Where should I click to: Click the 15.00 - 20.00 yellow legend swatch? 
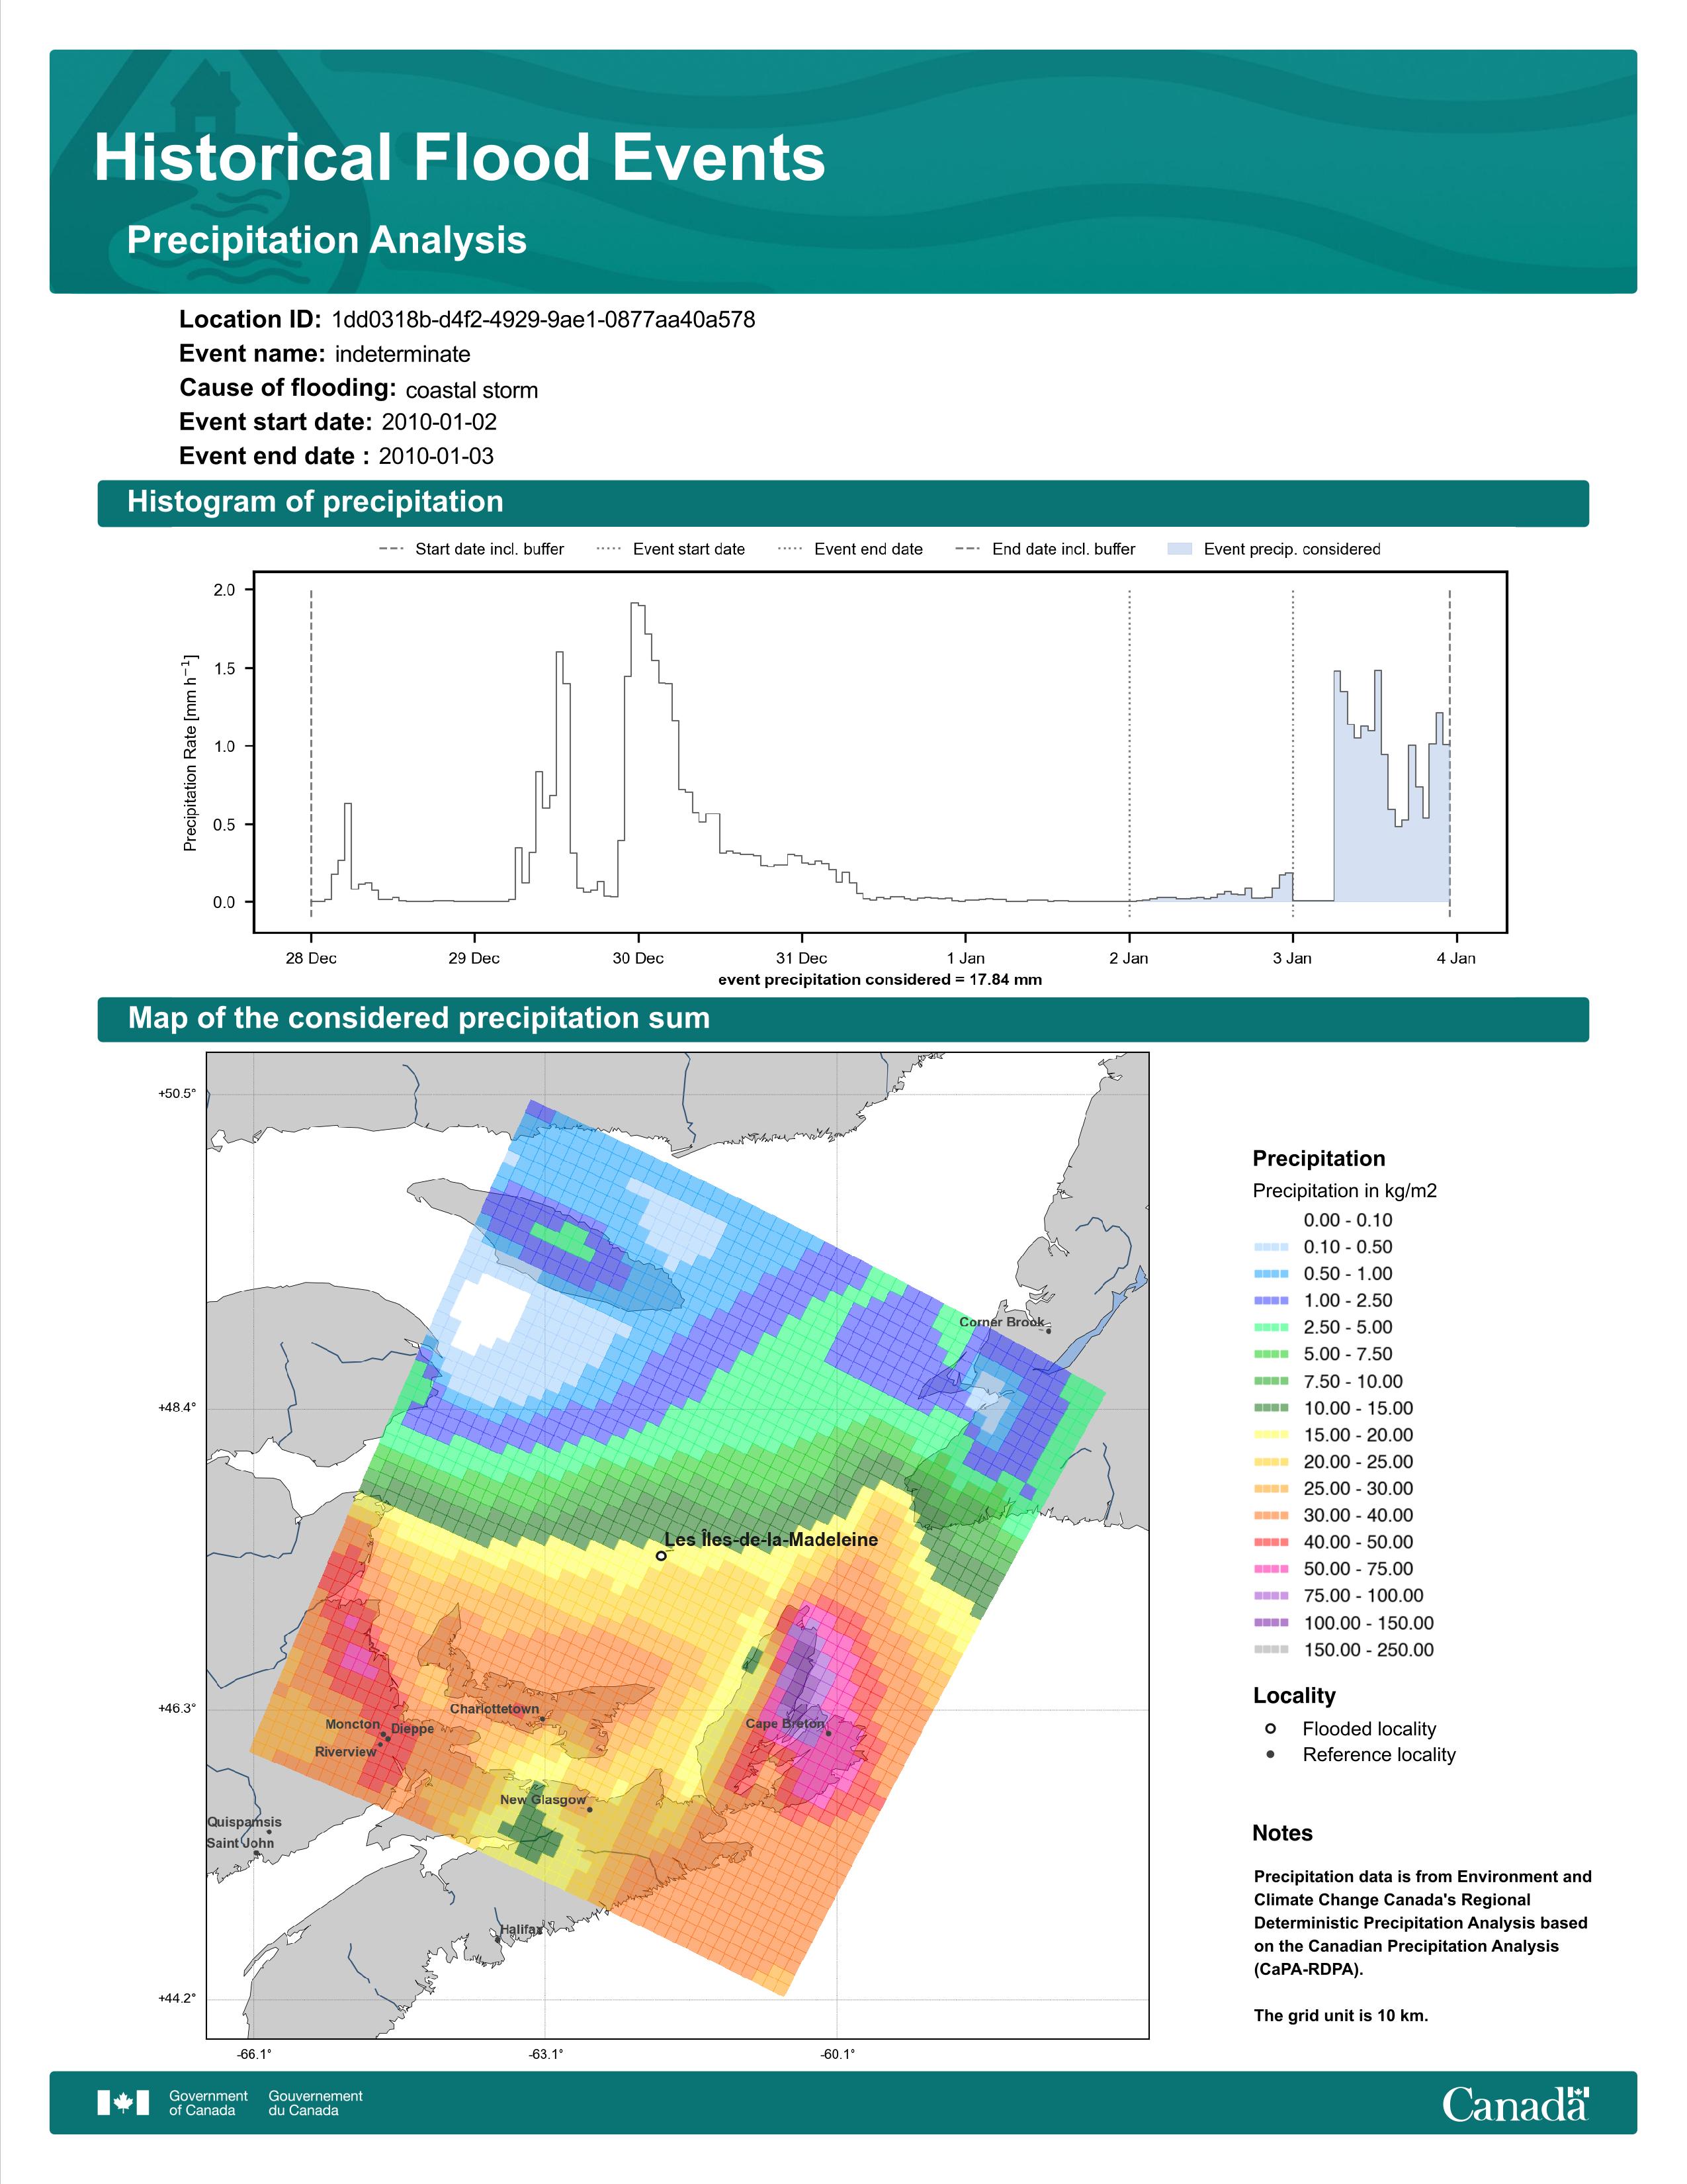1270,1435
